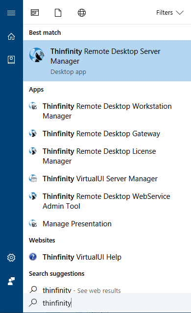Click the search box containing thinfinity
The width and height of the screenshot is (191, 313).
[x=107, y=303]
